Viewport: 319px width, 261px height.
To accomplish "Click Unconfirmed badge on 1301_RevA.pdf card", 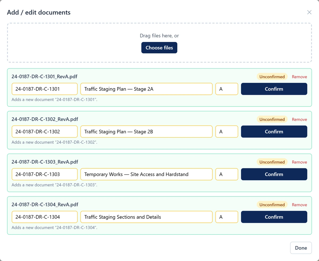I will point(272,77).
